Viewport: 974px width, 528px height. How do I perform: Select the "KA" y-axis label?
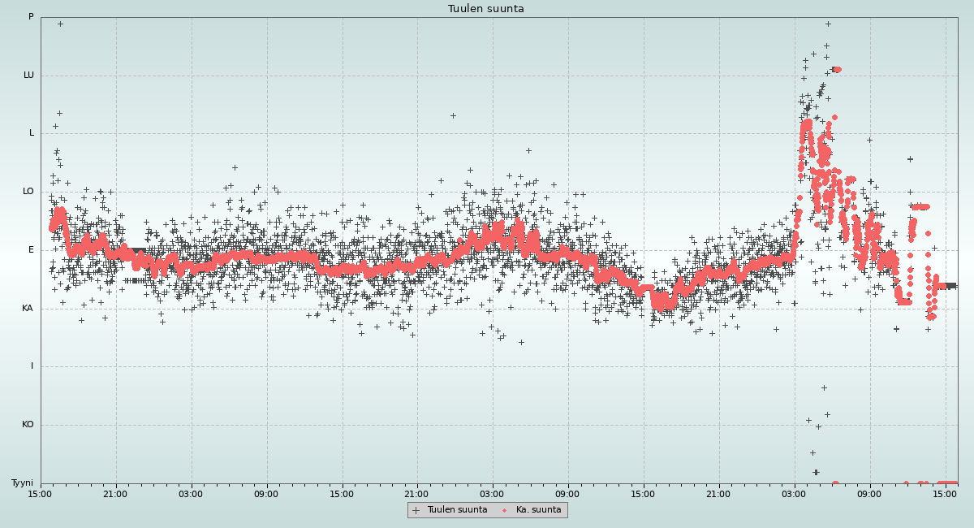[x=28, y=309]
